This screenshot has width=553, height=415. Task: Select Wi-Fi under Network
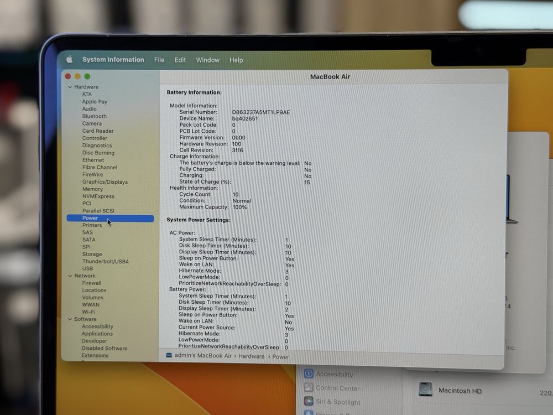click(88, 312)
